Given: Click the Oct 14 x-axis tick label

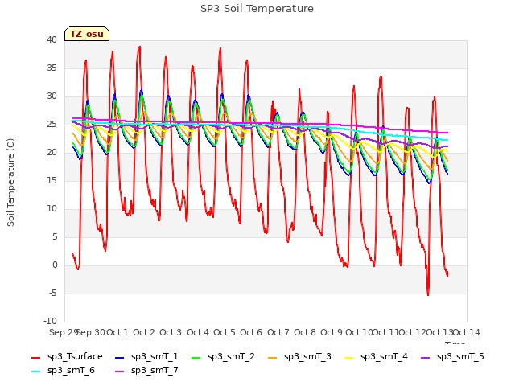Looking at the screenshot, I should pos(467,332).
